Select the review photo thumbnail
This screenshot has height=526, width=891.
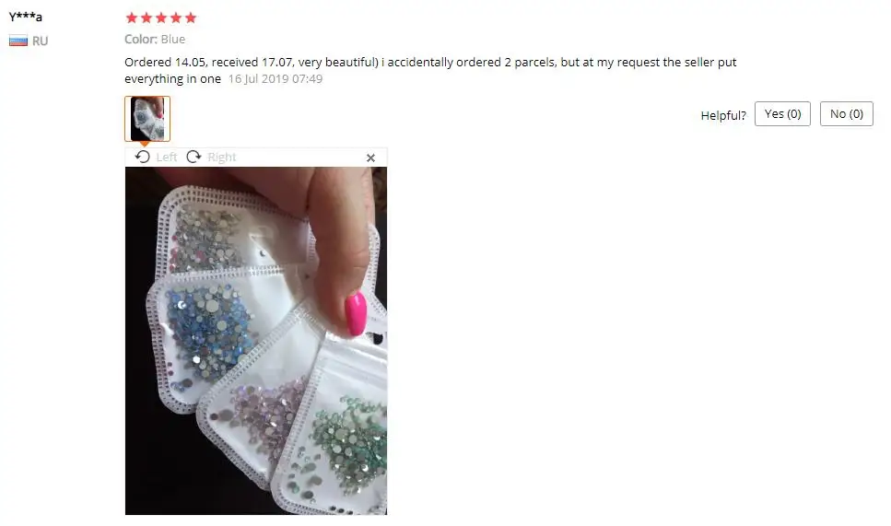[147, 119]
